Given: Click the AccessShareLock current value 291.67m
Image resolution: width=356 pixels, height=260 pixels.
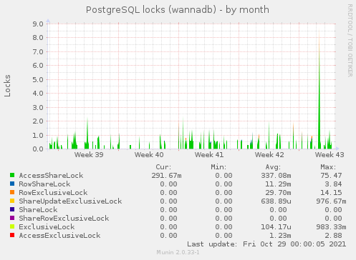Looking at the screenshot, I should point(166,176).
